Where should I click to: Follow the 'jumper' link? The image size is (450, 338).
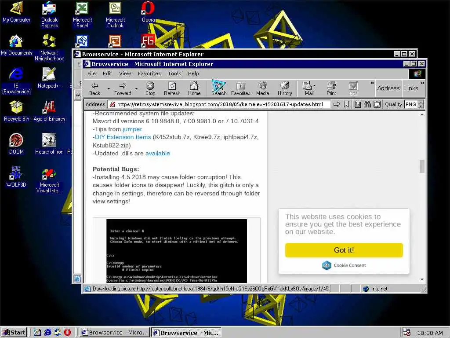132,129
